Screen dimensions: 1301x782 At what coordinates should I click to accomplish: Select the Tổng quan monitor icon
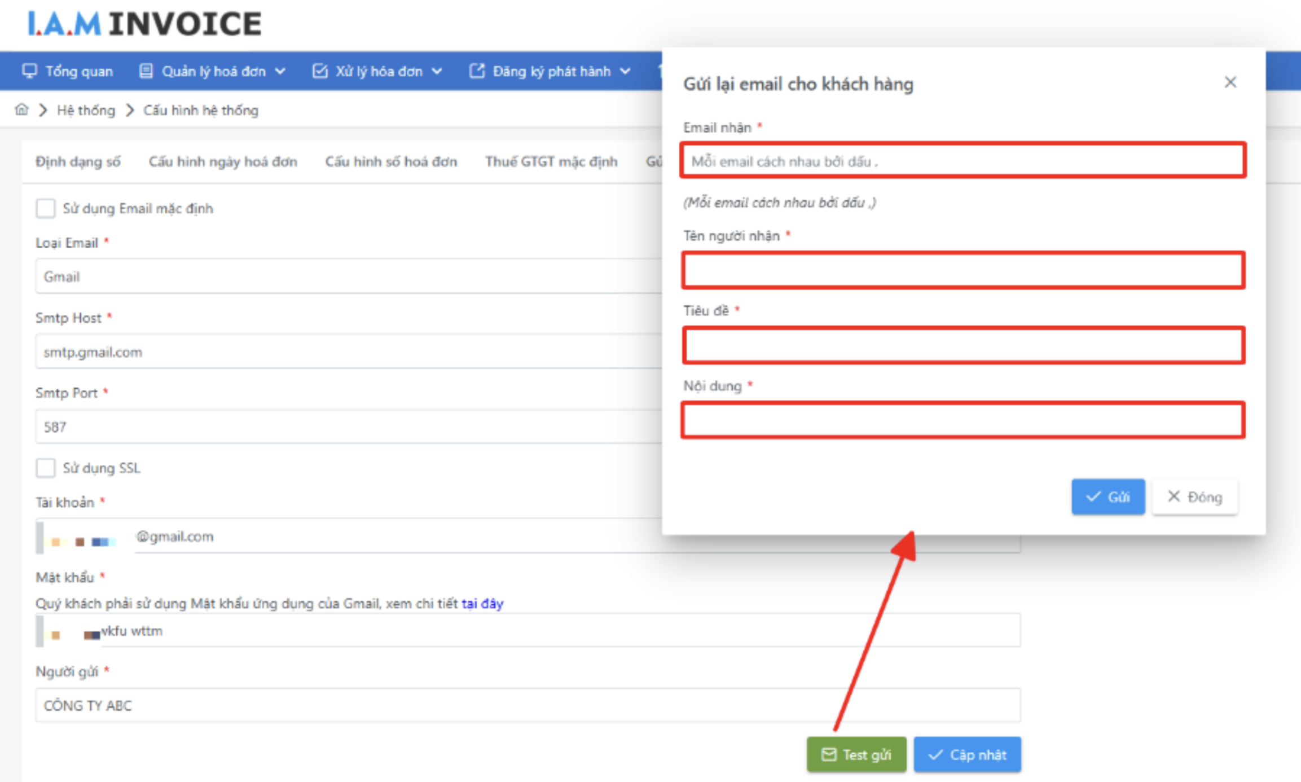29,71
